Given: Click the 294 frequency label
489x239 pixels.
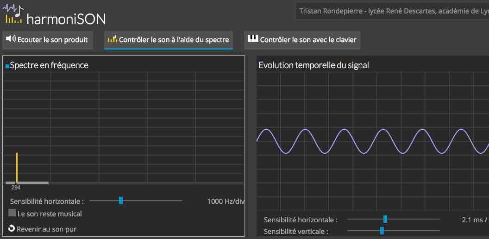Looking at the screenshot, I should pos(16,188).
